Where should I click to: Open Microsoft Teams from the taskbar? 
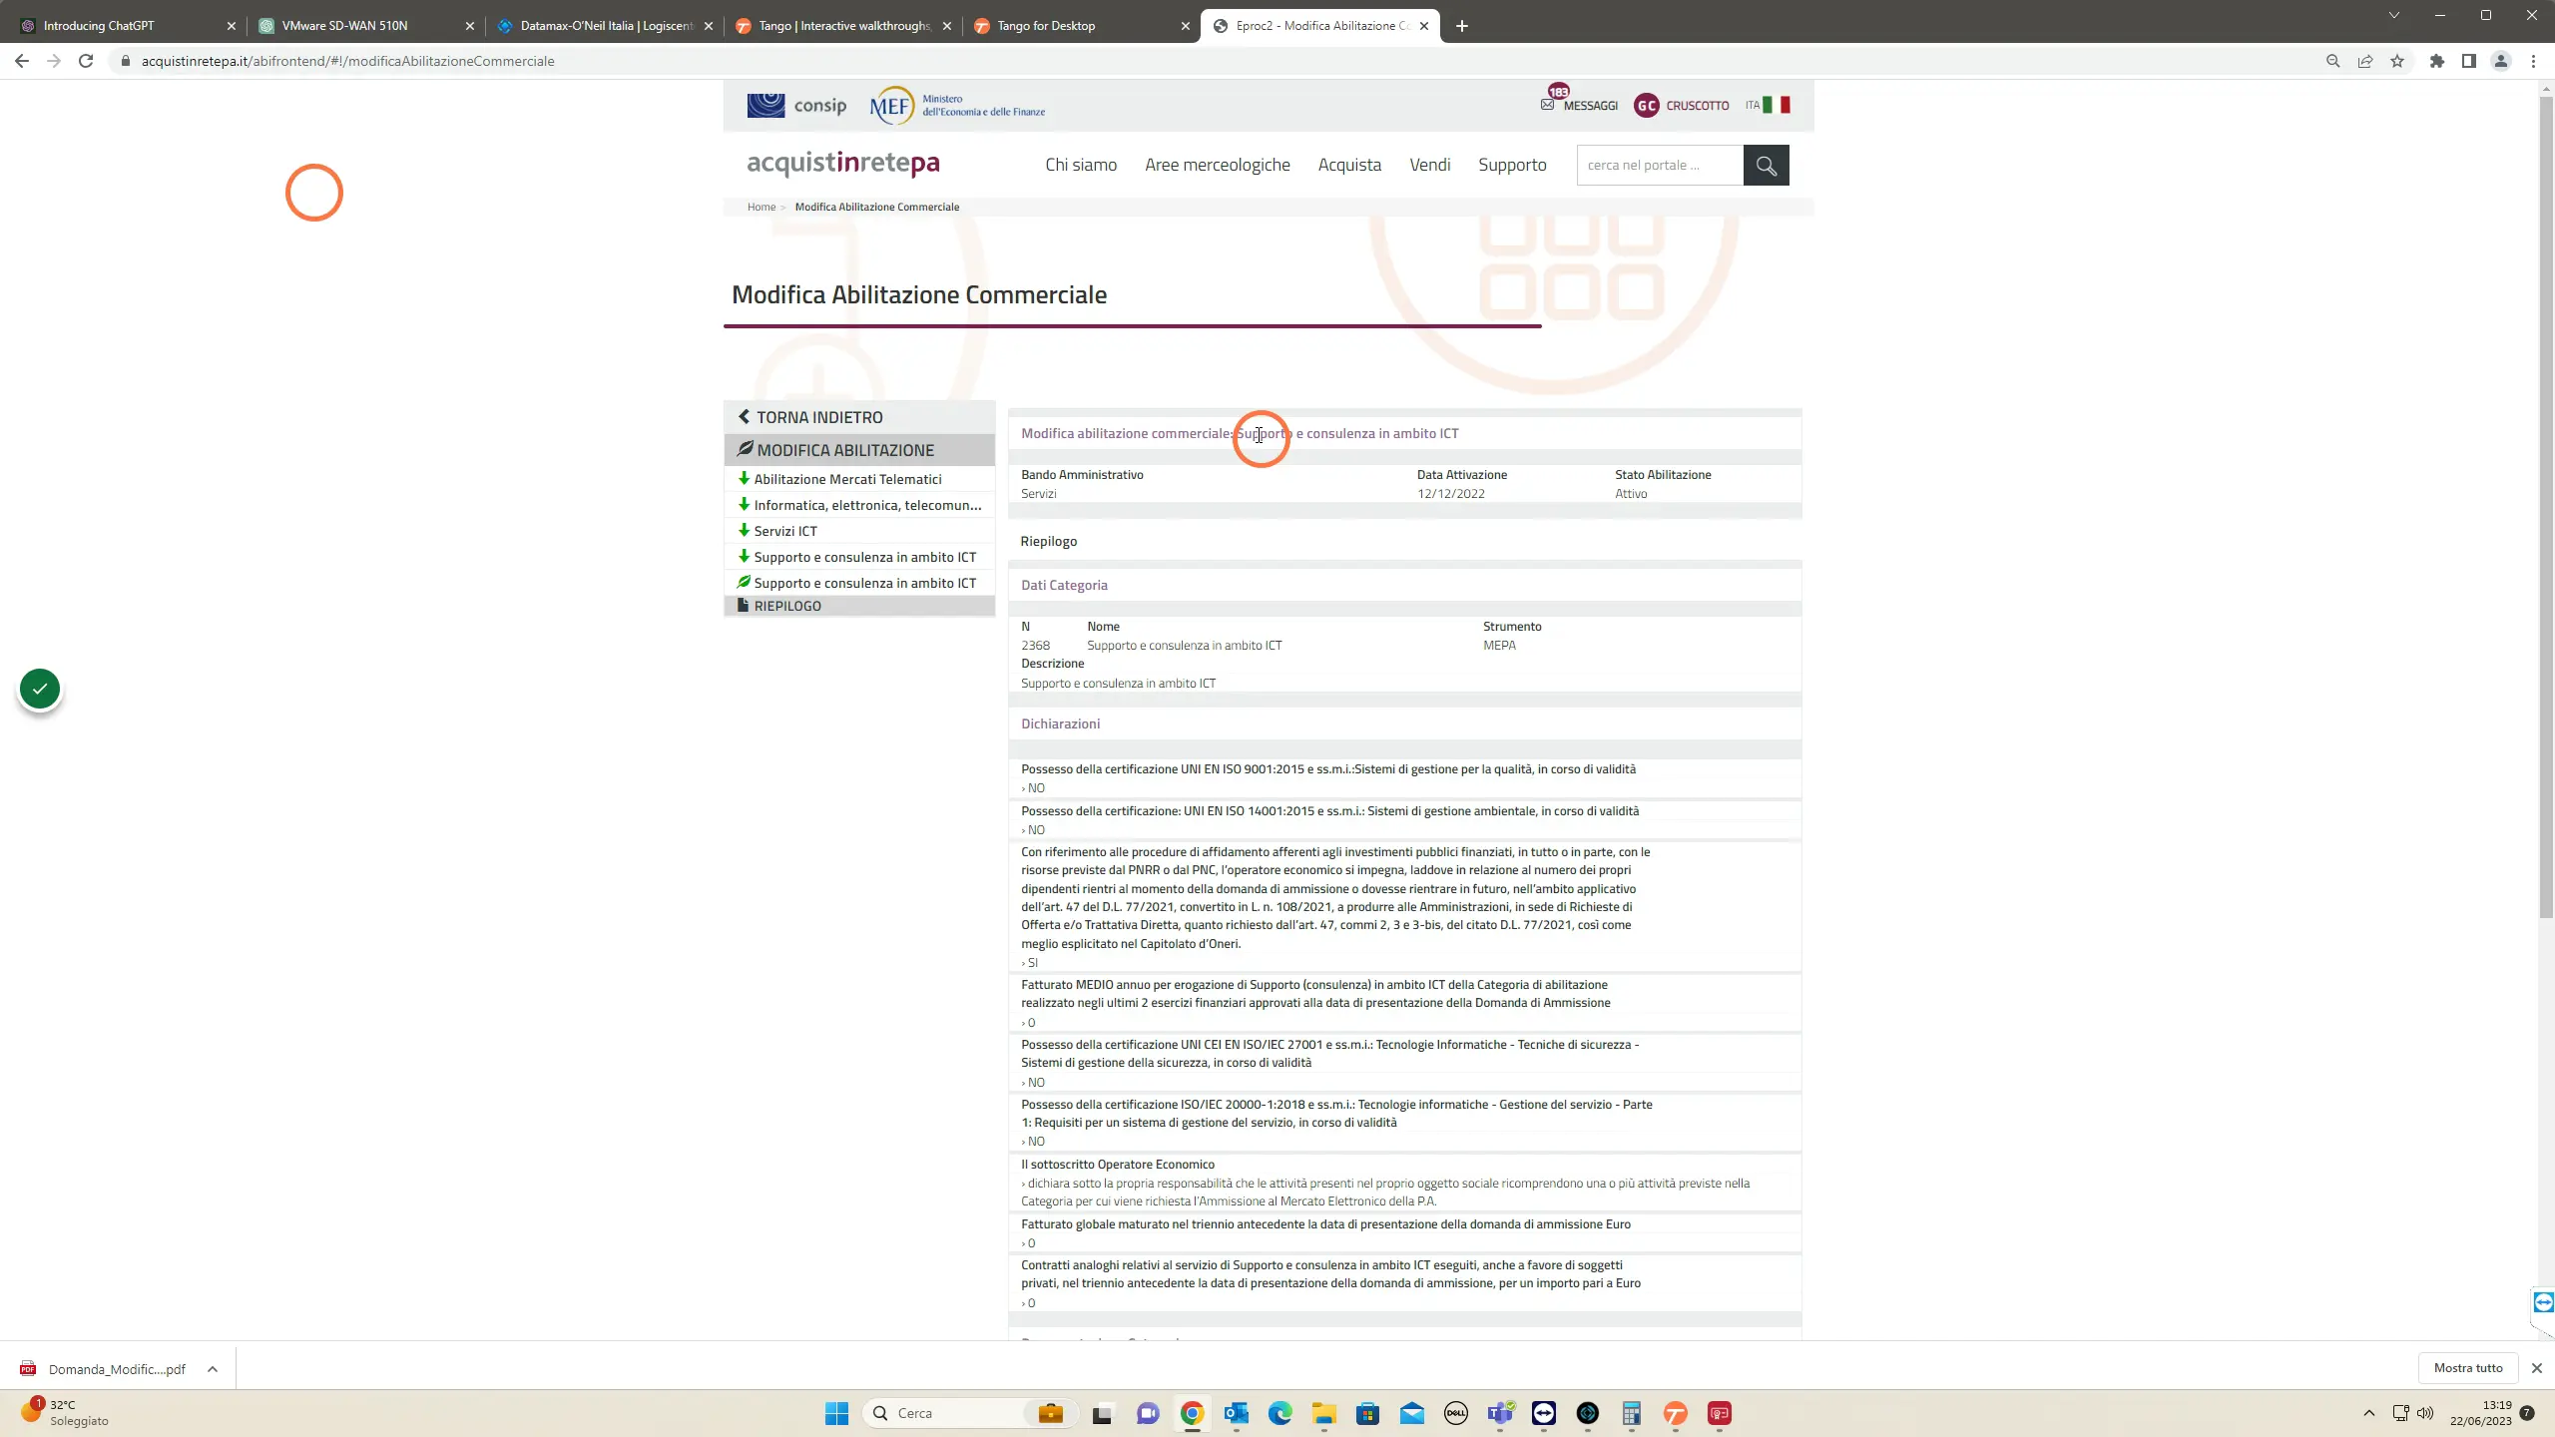(1500, 1413)
